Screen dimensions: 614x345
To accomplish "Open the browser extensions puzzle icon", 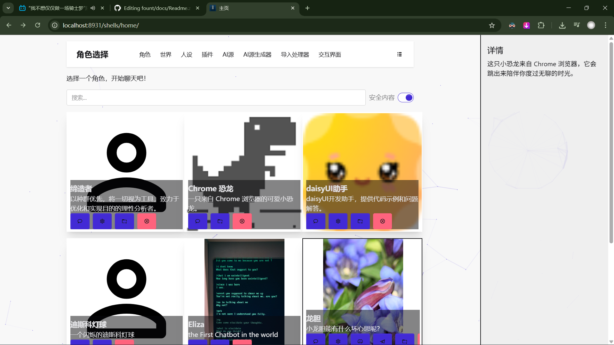I will [541, 25].
